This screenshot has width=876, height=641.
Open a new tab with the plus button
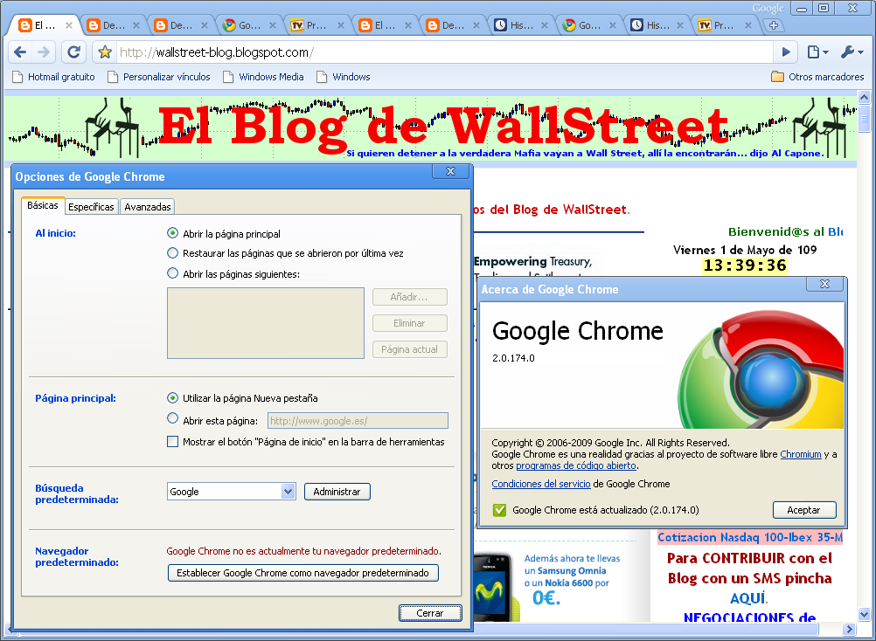pos(773,25)
